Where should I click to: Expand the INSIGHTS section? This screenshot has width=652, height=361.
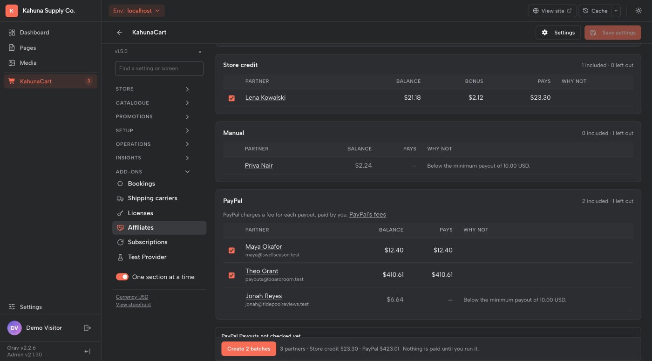[x=153, y=158]
